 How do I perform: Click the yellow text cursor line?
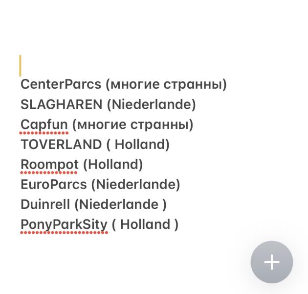(x=20, y=66)
